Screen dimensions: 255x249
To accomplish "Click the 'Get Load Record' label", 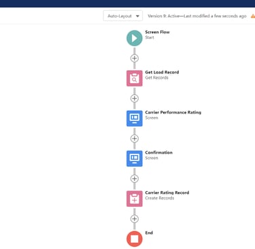I will coord(162,72).
